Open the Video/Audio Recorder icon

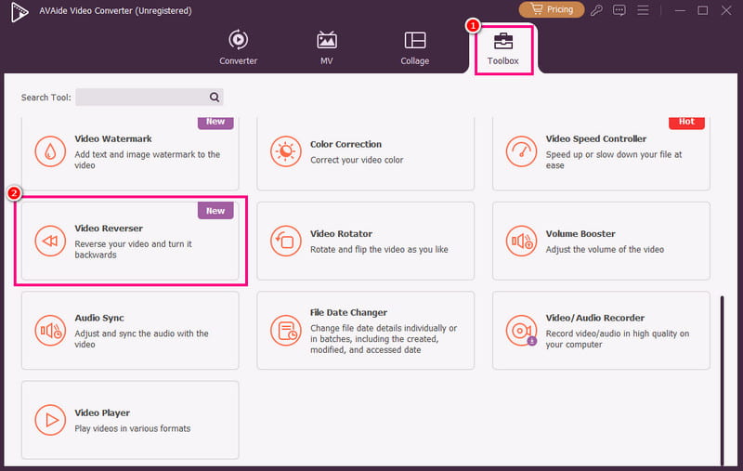[x=520, y=331]
